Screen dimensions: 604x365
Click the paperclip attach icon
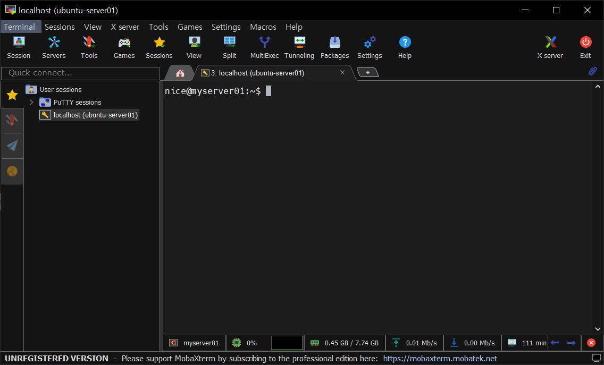pos(592,71)
